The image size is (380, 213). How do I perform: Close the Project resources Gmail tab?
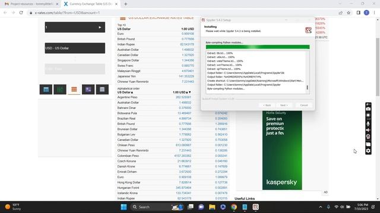pos(57,4)
